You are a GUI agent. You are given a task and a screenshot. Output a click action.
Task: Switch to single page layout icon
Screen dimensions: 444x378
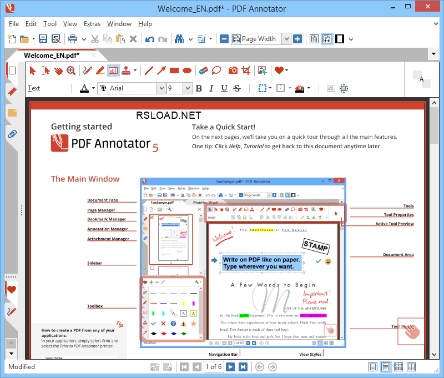(373, 367)
